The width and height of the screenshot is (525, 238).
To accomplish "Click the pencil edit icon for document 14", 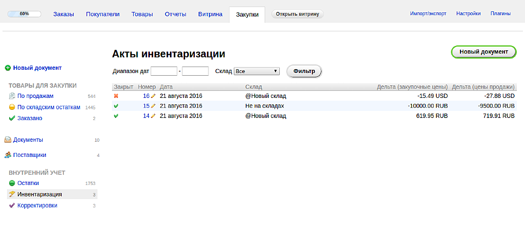I will 153,116.
